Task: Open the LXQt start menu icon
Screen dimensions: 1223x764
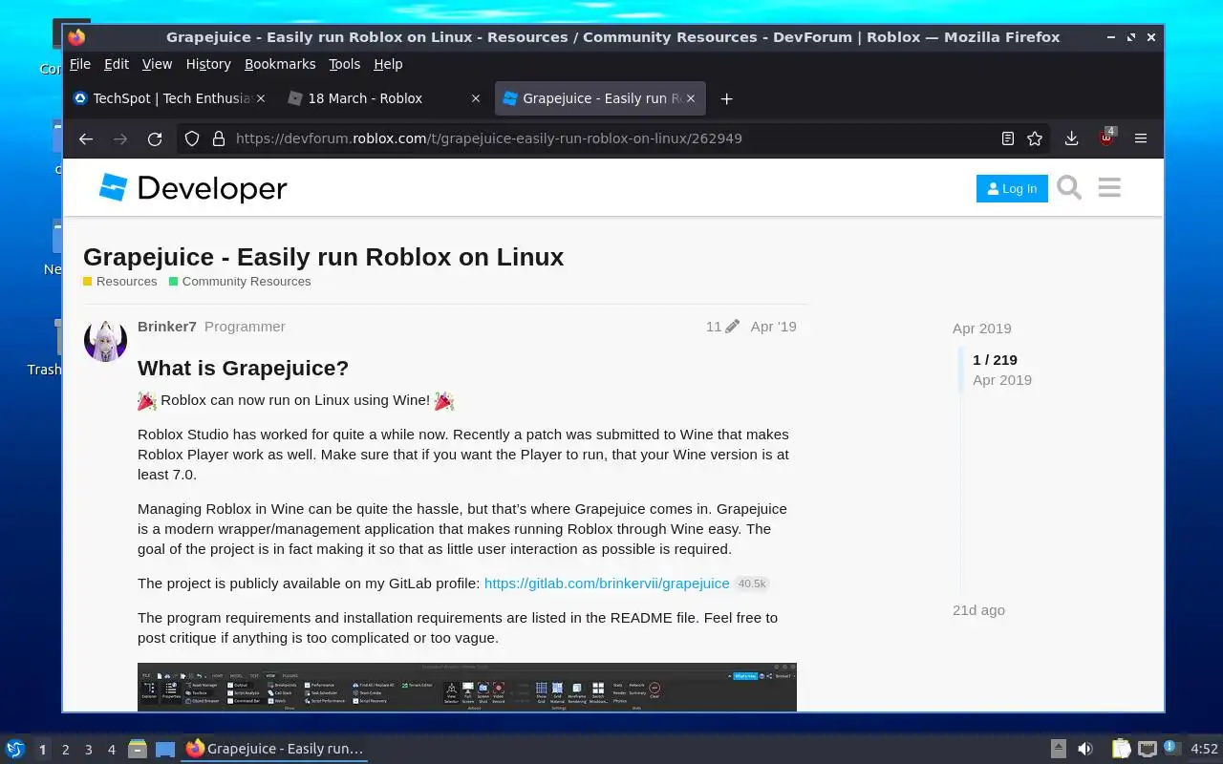Action: pos(14,749)
